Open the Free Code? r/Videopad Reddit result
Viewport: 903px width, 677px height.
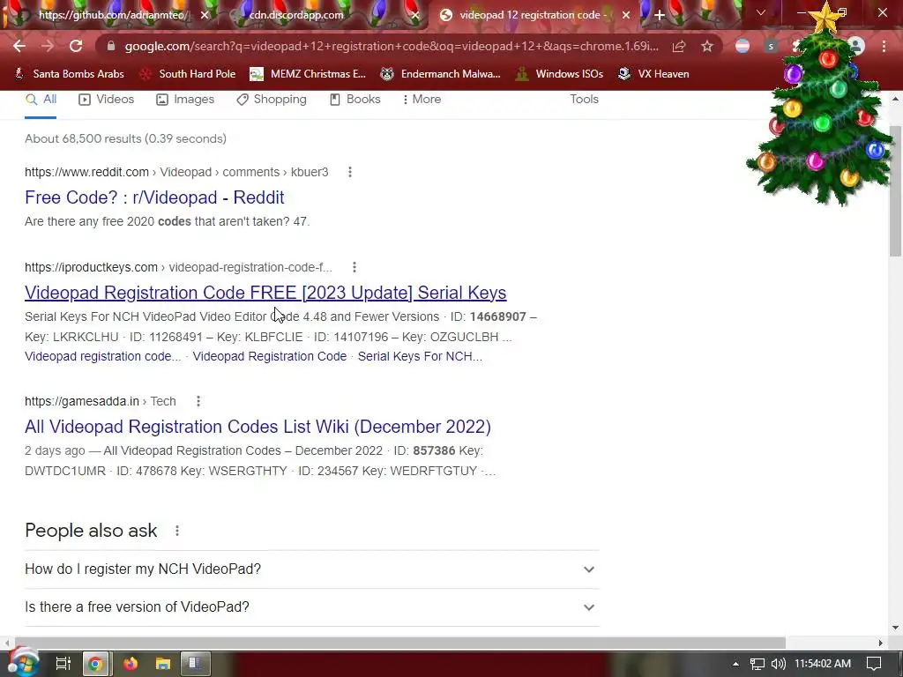click(154, 197)
